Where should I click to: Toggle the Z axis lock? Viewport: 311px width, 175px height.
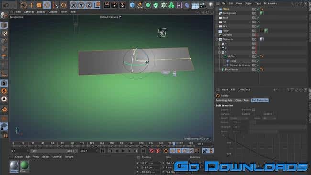pos(89,5)
